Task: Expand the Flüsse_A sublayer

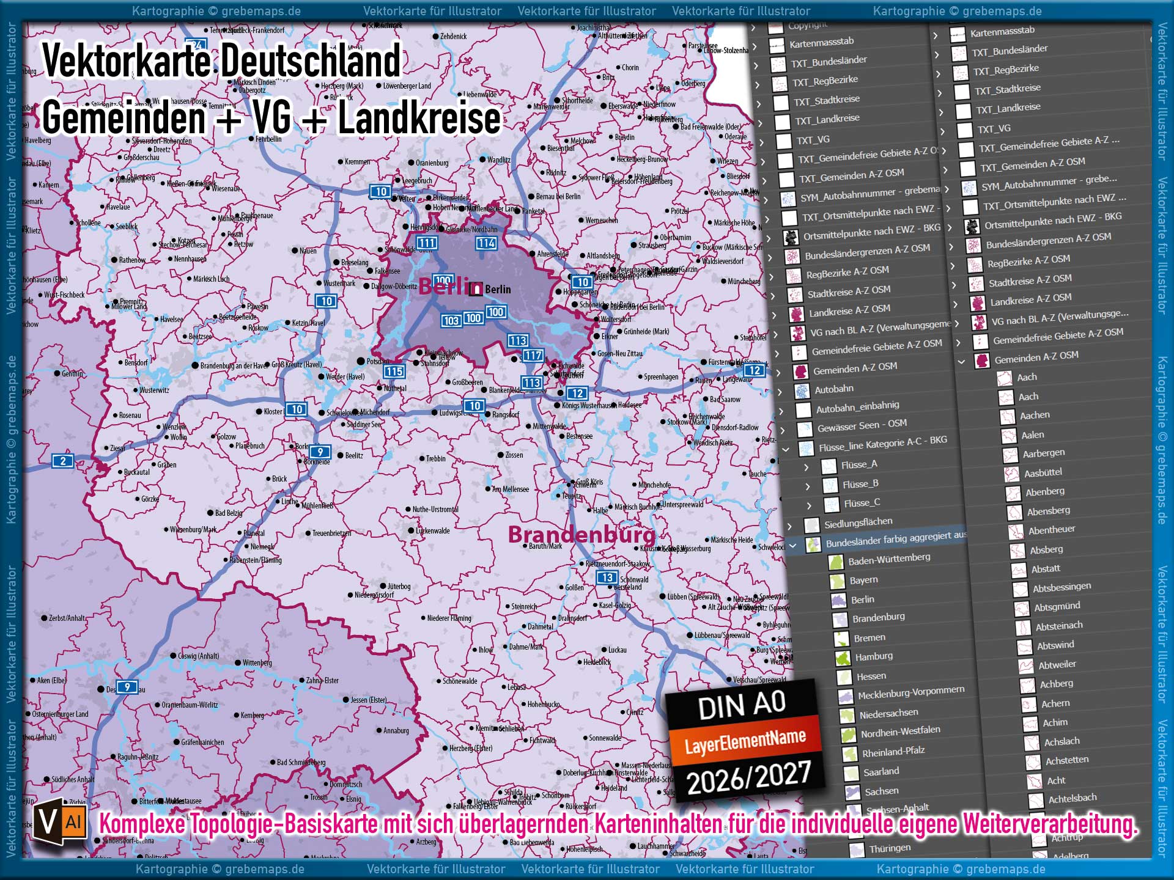Action: point(806,468)
